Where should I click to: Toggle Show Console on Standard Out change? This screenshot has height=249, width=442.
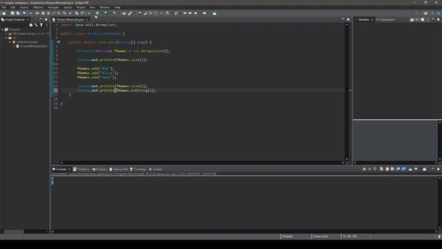click(x=398, y=169)
